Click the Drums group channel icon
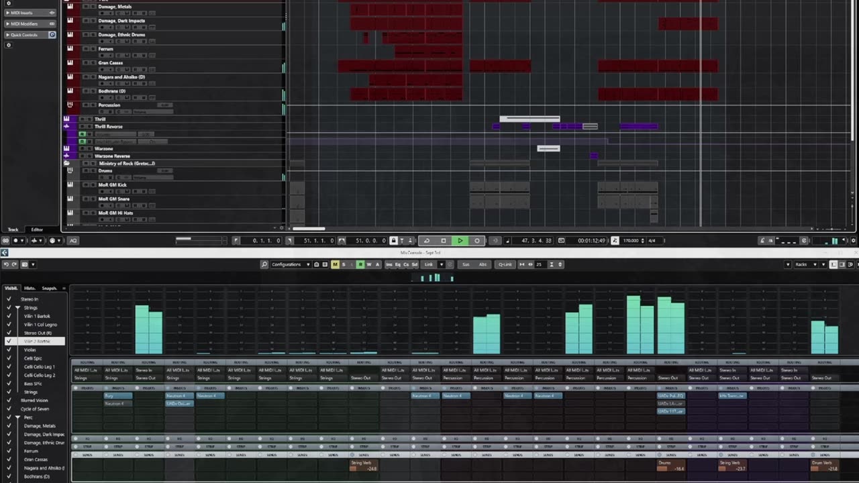 [70, 170]
